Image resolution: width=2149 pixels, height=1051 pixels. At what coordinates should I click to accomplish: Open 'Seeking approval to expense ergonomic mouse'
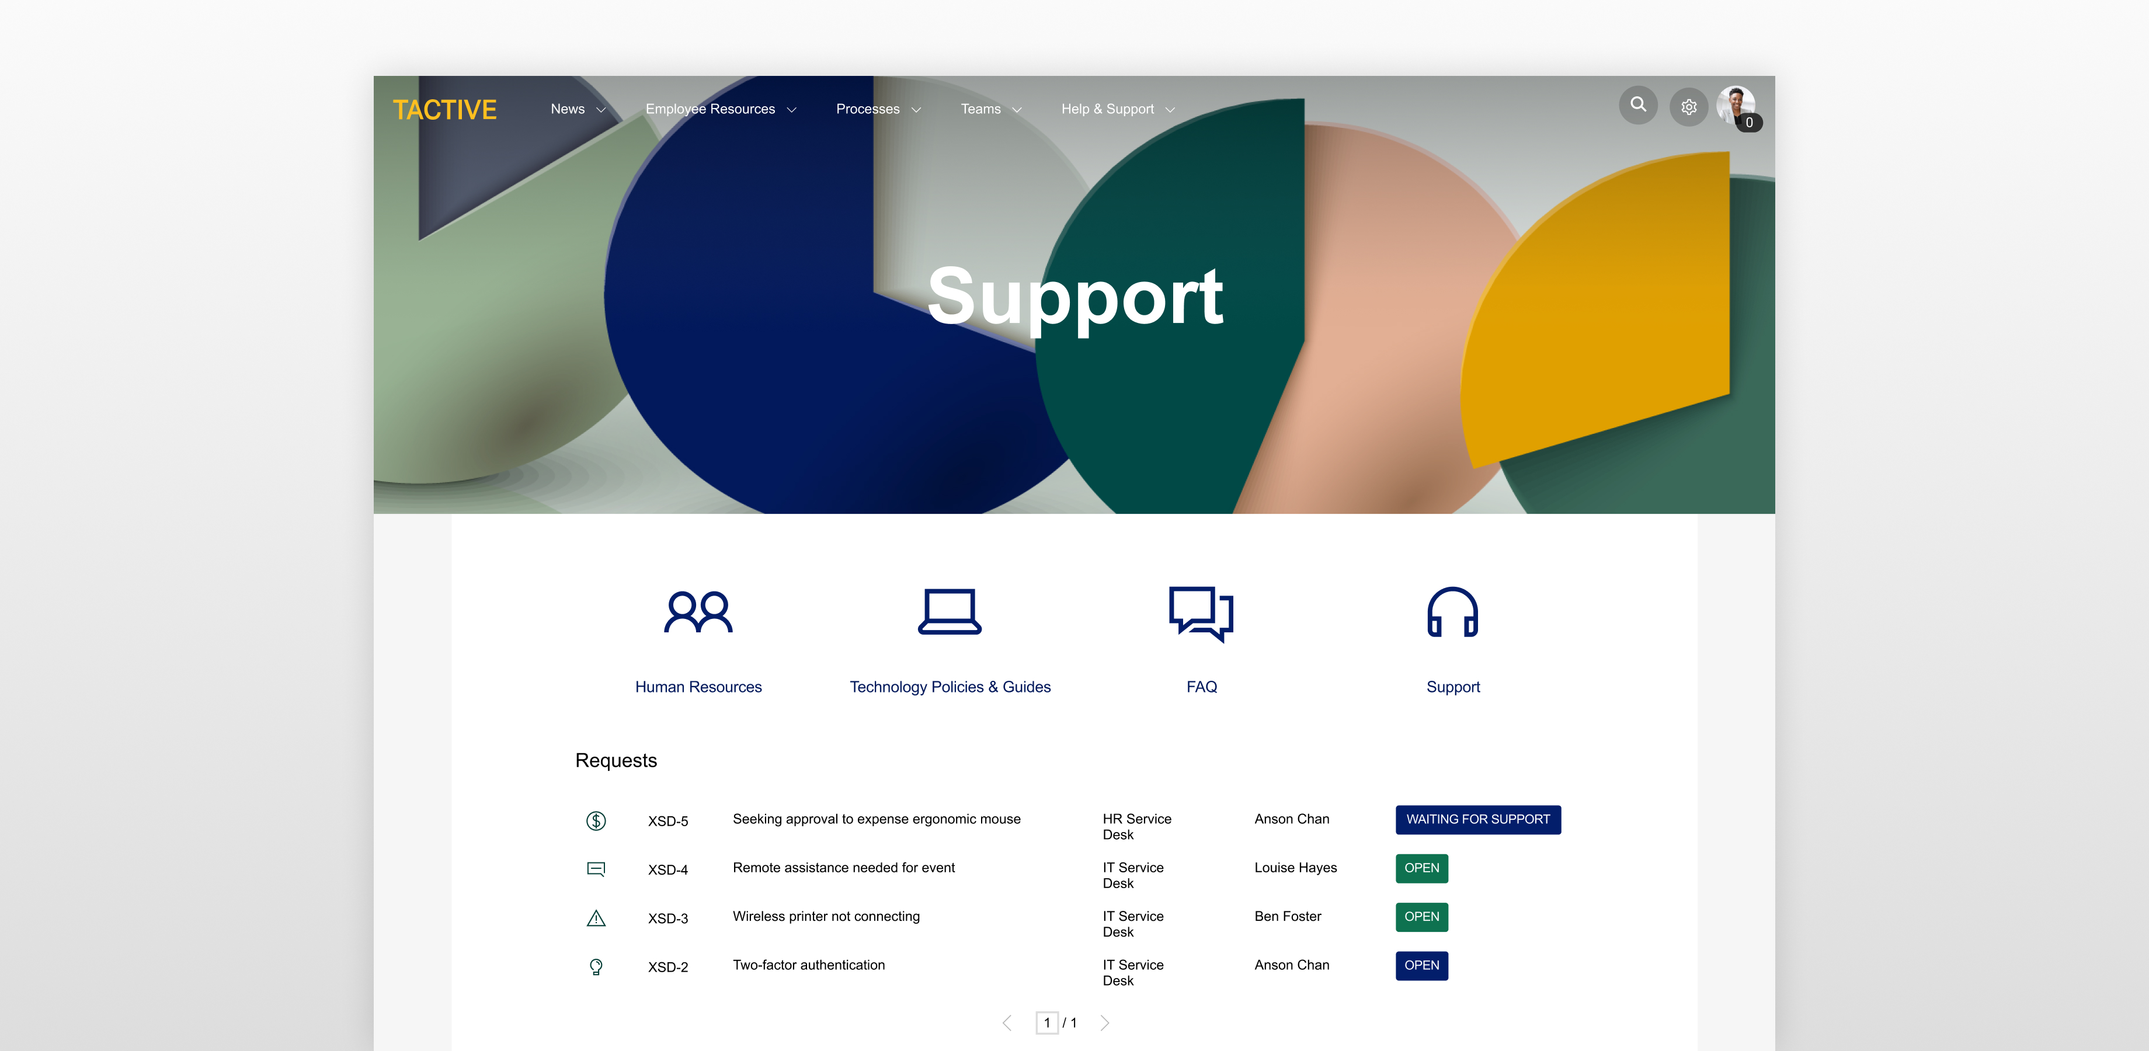pyautogui.click(x=876, y=819)
